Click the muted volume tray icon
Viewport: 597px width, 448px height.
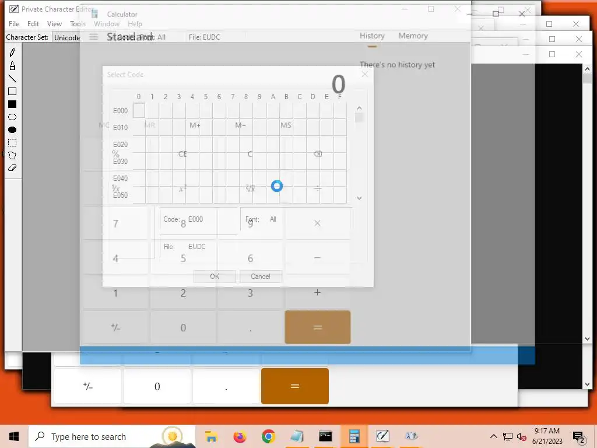click(x=522, y=436)
